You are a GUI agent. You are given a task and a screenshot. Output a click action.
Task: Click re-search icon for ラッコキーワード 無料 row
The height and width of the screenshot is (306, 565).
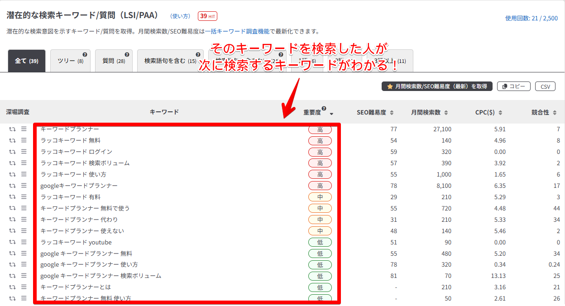(x=12, y=140)
